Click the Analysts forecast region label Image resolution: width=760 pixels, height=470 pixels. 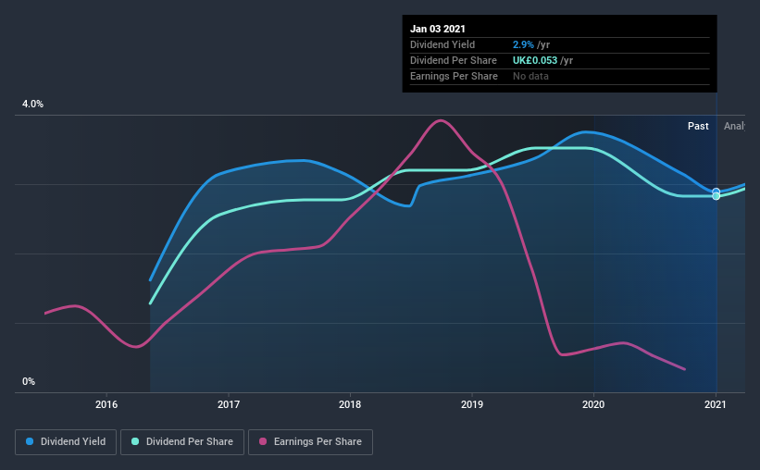pyautogui.click(x=734, y=126)
